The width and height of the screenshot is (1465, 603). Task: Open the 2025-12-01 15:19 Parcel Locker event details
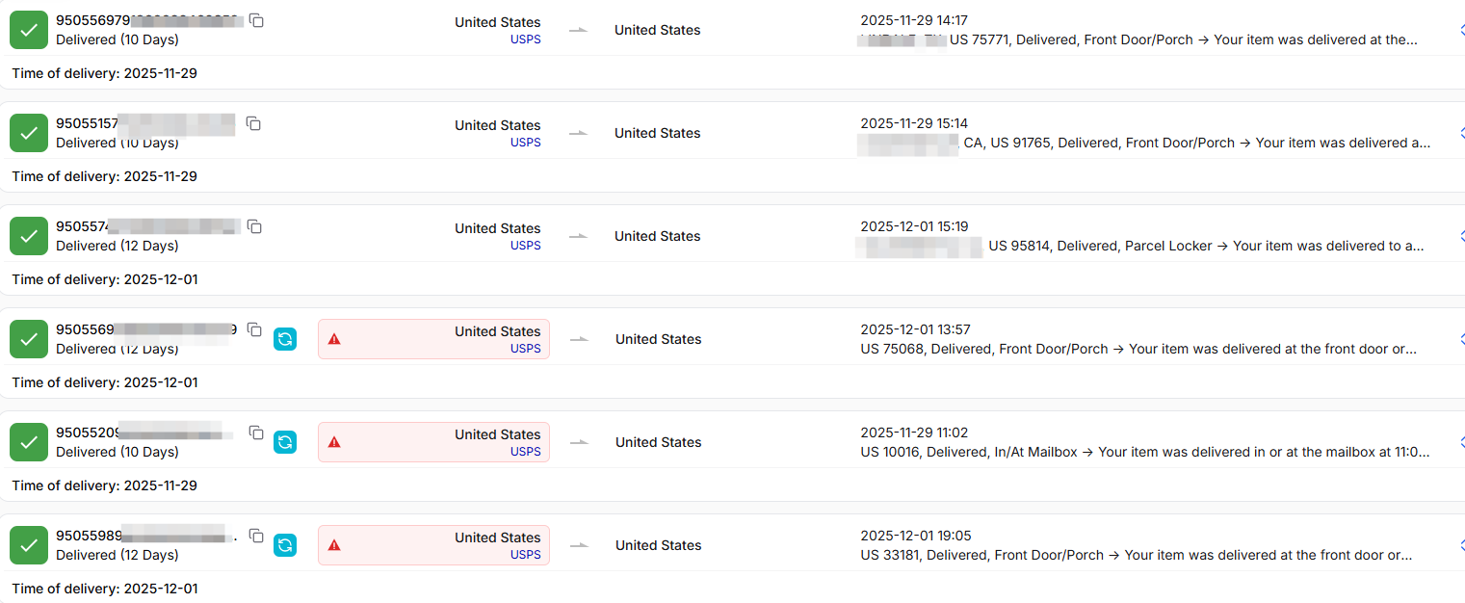1141,246
